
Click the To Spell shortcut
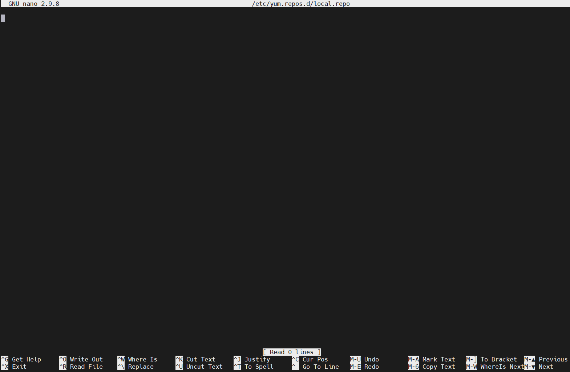pyautogui.click(x=259, y=367)
